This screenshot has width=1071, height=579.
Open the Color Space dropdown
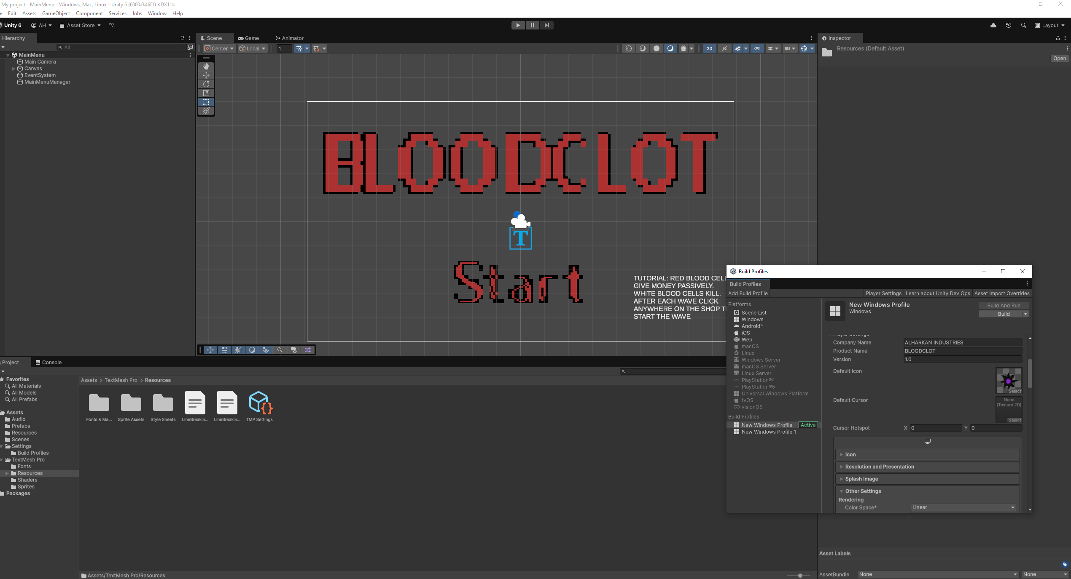963,507
